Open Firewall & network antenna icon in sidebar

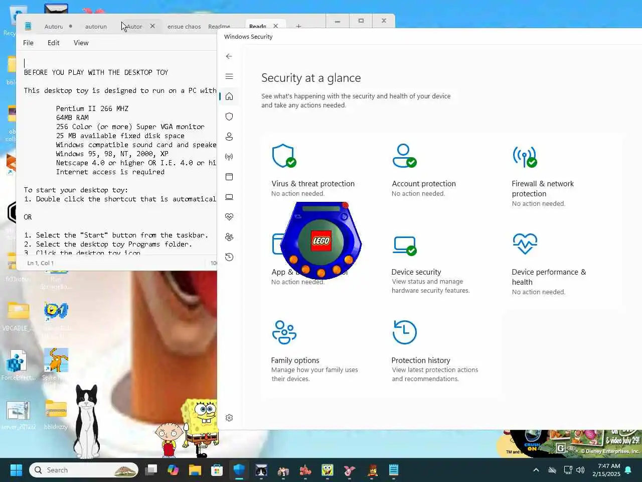(229, 157)
